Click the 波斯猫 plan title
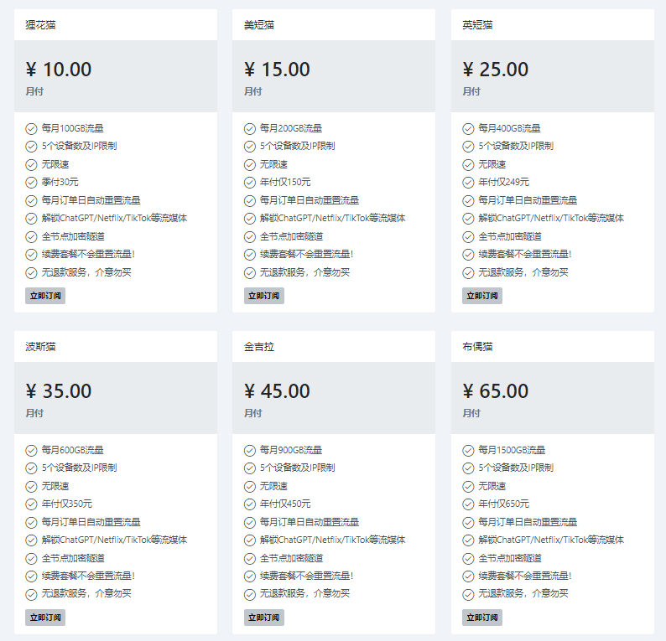The height and width of the screenshot is (641, 666). 40,347
